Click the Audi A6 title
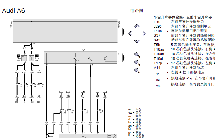 (x=13, y=11)
